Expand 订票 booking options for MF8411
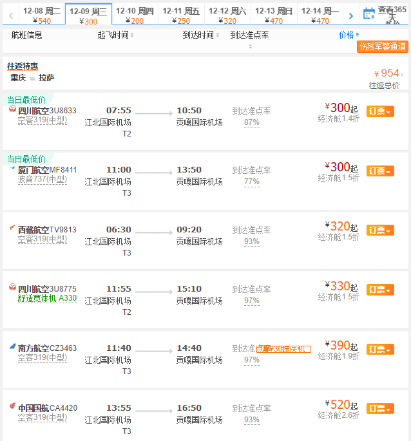Screen dimensions: 411x441 click(380, 171)
